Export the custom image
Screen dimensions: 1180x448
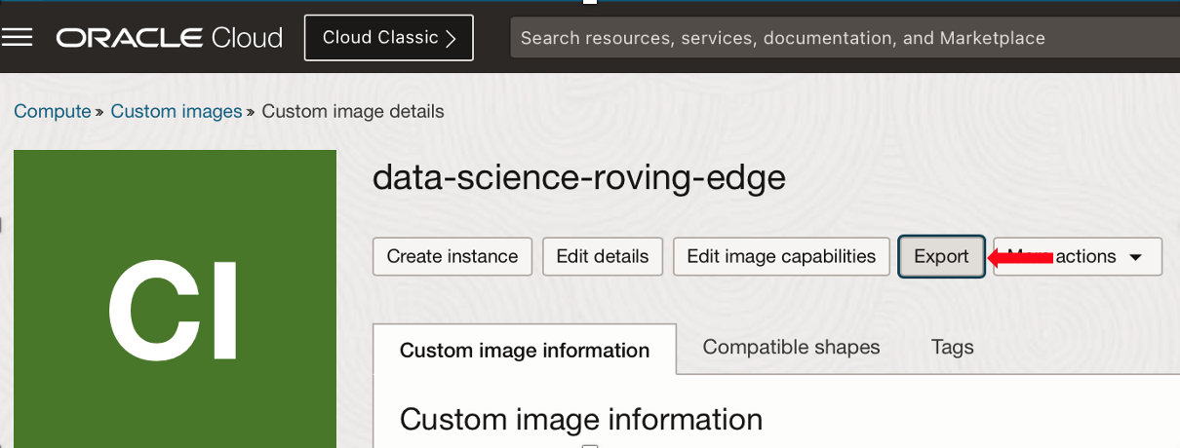click(941, 256)
